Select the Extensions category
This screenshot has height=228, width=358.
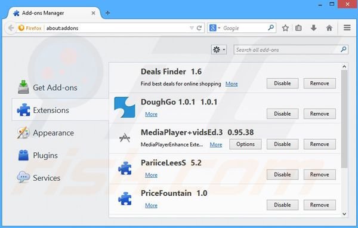pos(60,110)
